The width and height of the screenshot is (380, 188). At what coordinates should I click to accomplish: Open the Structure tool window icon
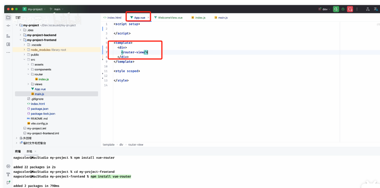click(8, 36)
